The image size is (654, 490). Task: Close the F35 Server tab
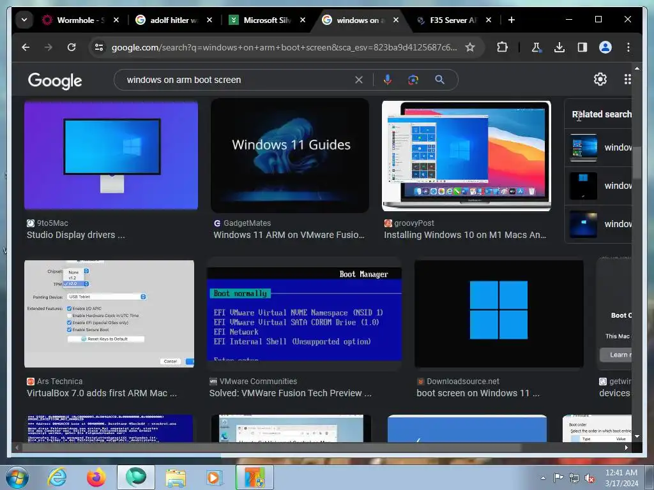click(489, 20)
